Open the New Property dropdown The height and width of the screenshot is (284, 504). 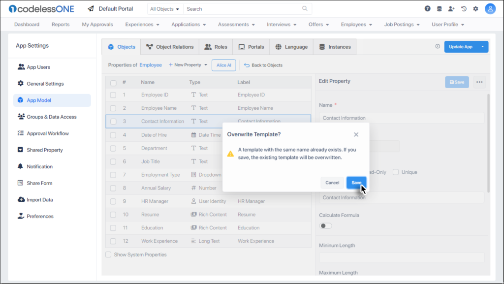point(188,65)
